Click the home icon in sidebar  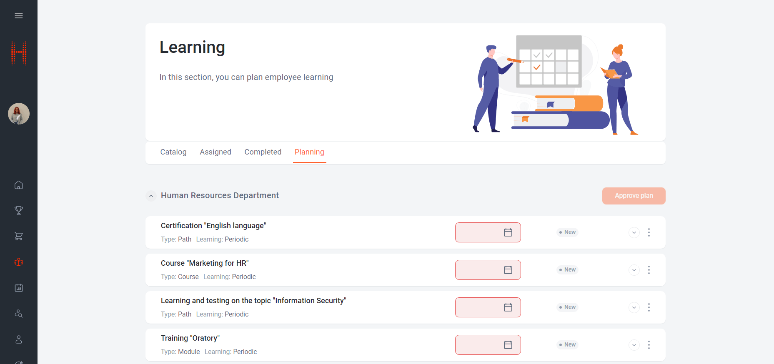point(19,185)
